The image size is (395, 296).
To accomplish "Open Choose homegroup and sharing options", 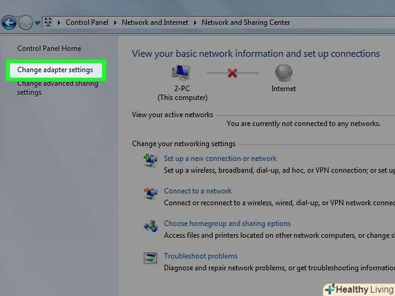I will 227,223.
